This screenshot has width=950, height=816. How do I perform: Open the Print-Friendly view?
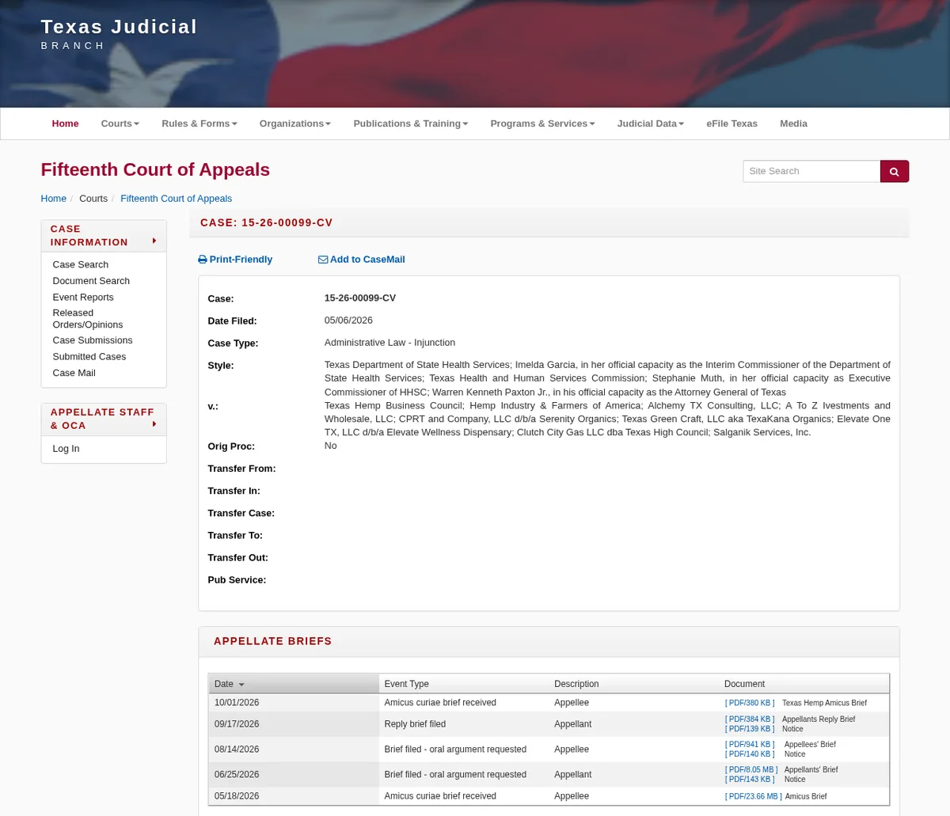pyautogui.click(x=235, y=260)
